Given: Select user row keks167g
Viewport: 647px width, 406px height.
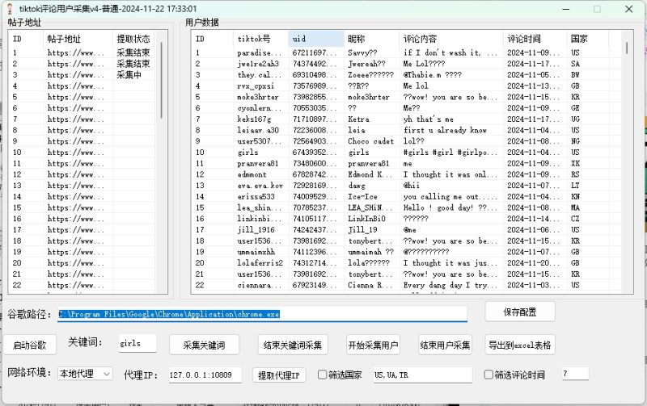Looking at the screenshot, I should click(x=254, y=119).
